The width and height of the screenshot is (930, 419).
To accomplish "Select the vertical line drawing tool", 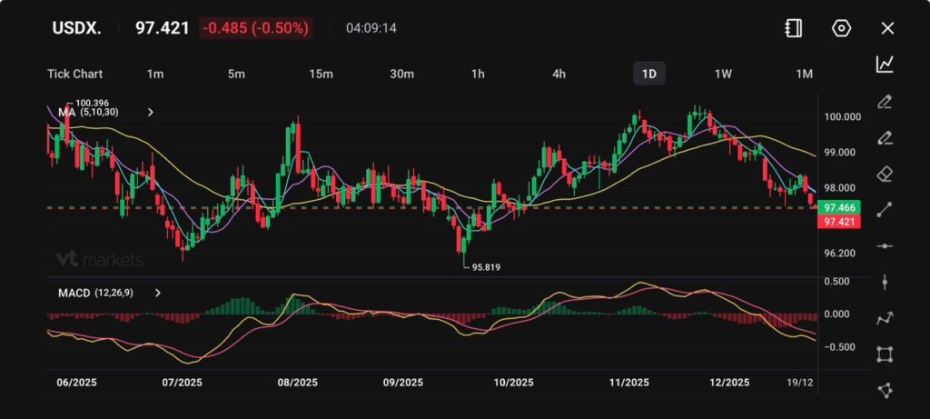I will pos(884,282).
